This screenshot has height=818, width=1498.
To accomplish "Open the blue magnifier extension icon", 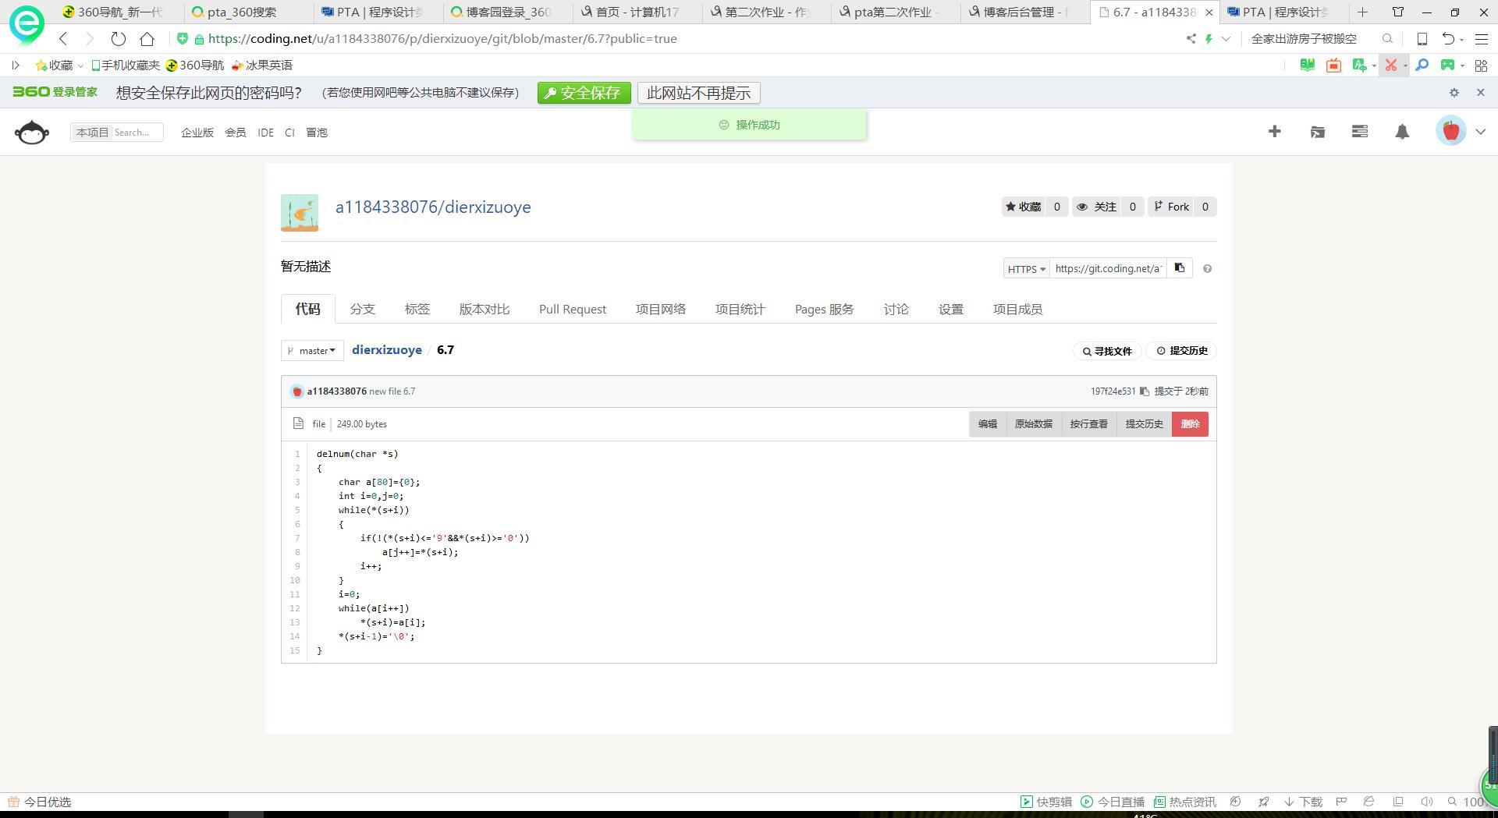I will [x=1422, y=66].
